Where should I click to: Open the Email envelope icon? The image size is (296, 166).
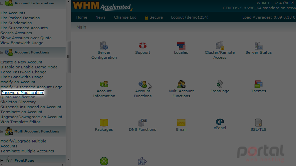tap(181, 123)
